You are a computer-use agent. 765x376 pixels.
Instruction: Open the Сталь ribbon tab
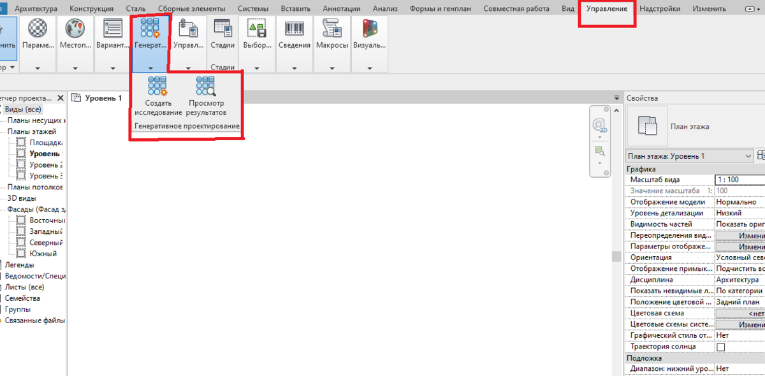[136, 9]
